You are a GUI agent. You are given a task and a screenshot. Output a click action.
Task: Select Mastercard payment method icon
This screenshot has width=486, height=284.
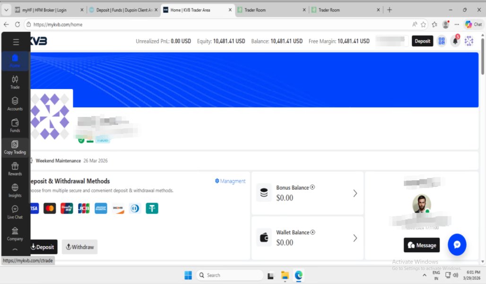[50, 208]
